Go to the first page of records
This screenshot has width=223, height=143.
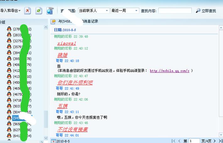[174, 141]
